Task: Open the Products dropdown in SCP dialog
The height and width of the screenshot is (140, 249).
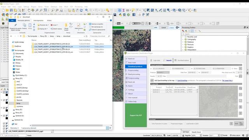Action: 163,72
